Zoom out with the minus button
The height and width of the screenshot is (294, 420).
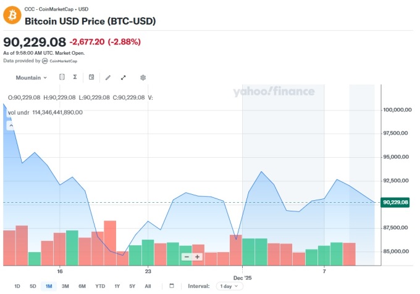coord(186,257)
